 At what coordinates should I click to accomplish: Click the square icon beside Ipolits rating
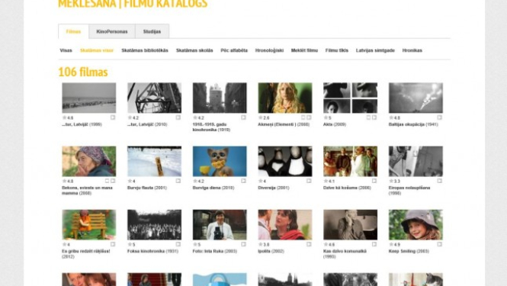click(x=309, y=244)
